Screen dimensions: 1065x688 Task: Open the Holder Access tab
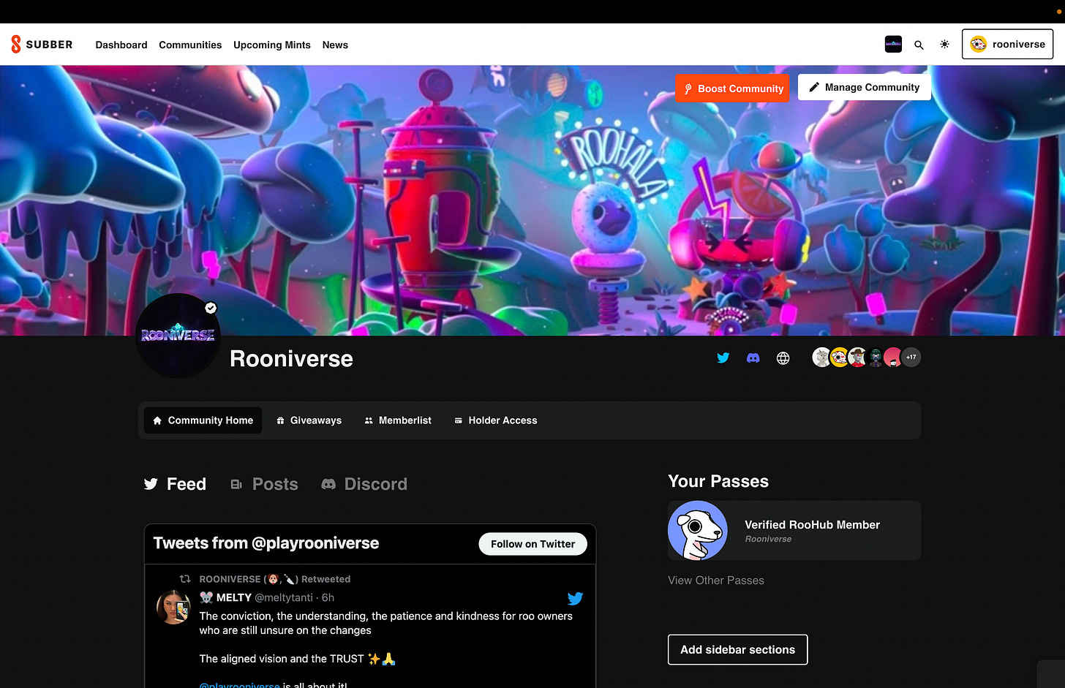pos(495,420)
